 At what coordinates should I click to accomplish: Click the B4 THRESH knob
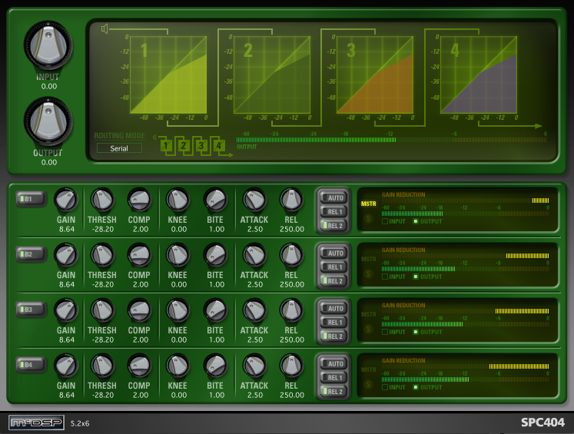102,366
